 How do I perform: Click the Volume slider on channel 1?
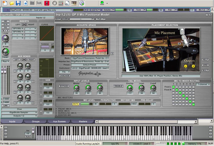(x=121, y=10)
